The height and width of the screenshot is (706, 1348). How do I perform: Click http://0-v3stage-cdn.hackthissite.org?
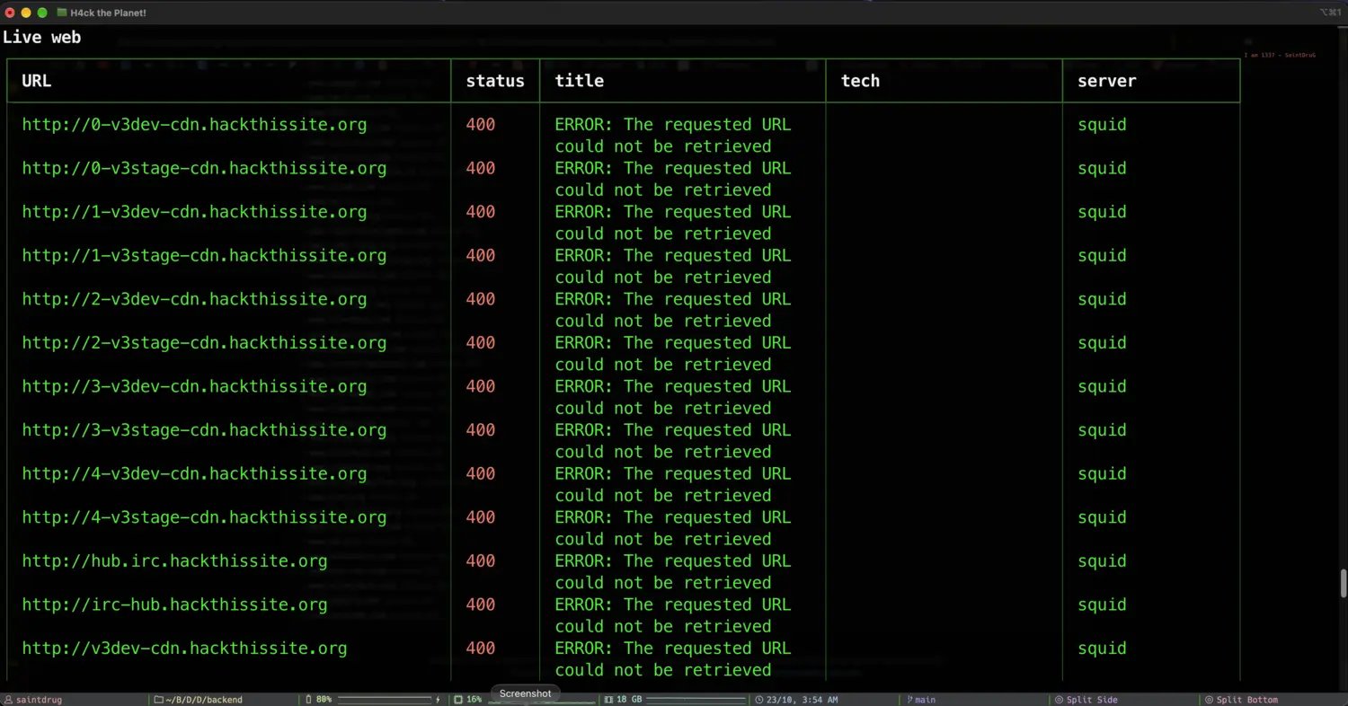click(x=204, y=168)
